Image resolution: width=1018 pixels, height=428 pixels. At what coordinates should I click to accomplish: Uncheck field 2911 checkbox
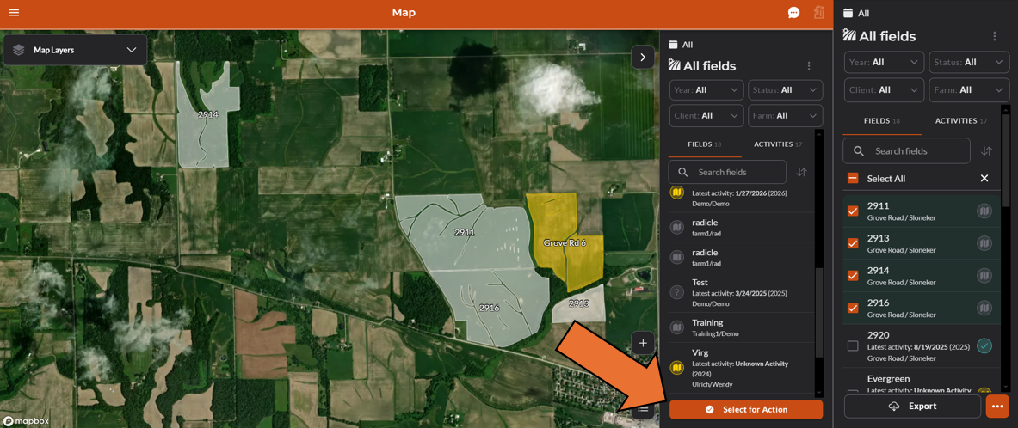click(x=853, y=211)
